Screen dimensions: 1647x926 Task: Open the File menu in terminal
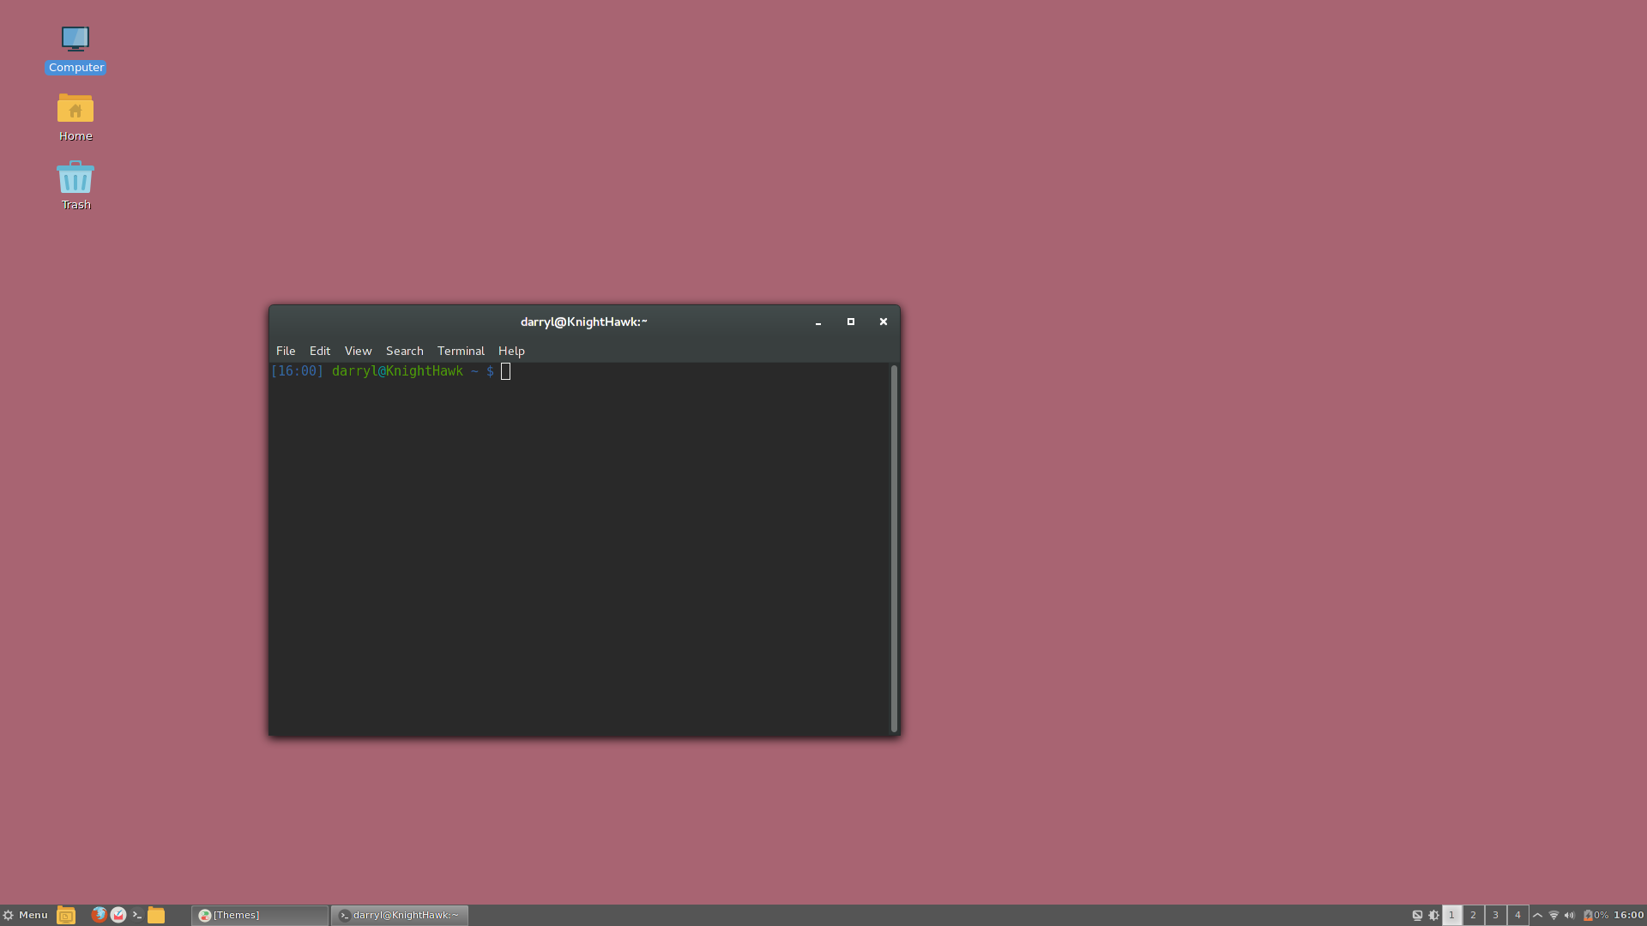click(x=285, y=351)
